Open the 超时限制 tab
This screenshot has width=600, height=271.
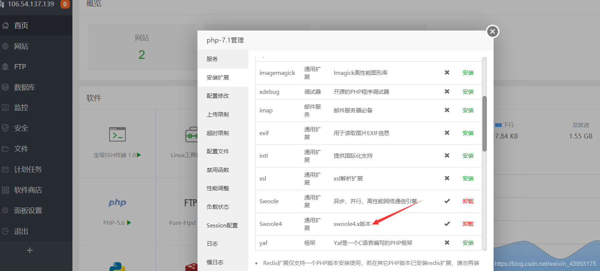coord(223,133)
